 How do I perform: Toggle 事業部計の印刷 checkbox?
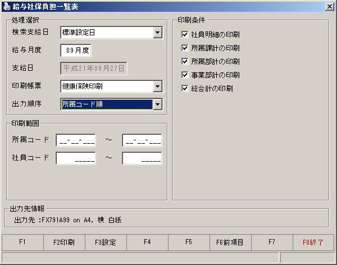tap(185, 75)
